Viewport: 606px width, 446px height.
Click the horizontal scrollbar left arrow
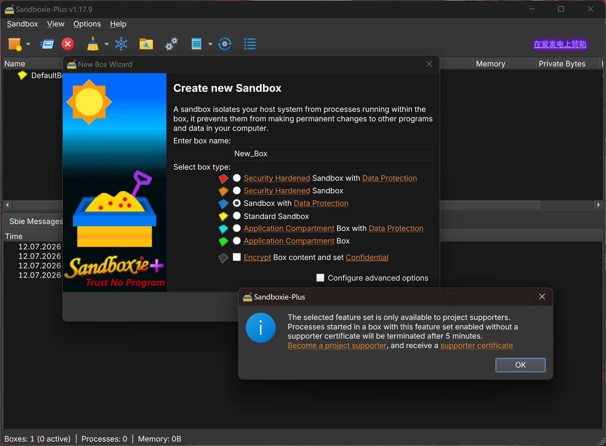coord(8,205)
